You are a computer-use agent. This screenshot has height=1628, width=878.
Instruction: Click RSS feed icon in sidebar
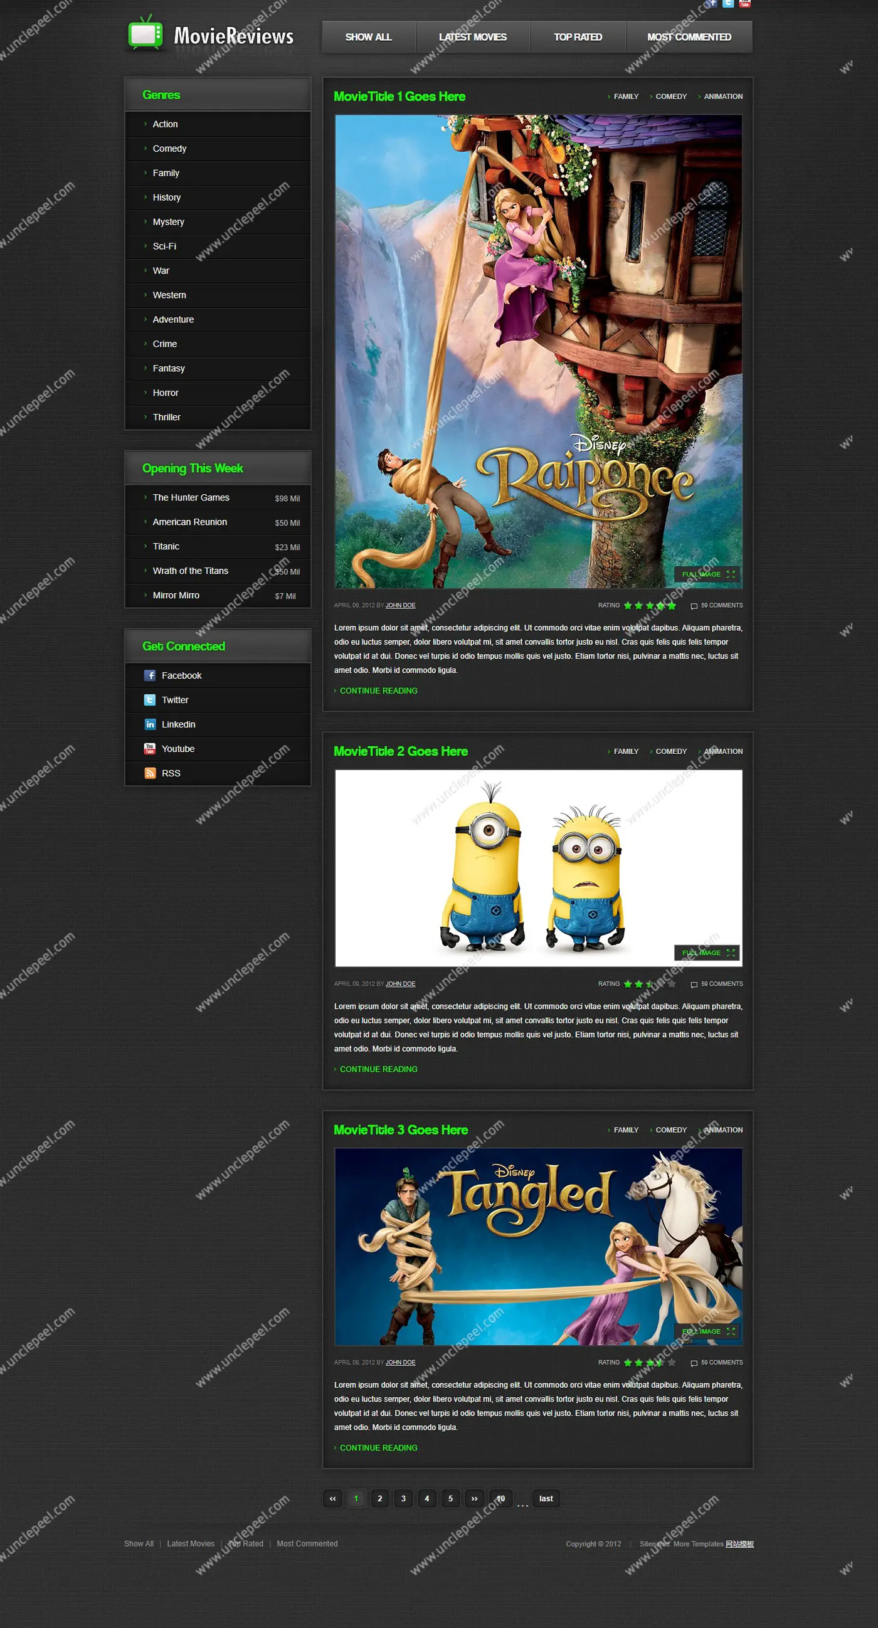coord(150,773)
